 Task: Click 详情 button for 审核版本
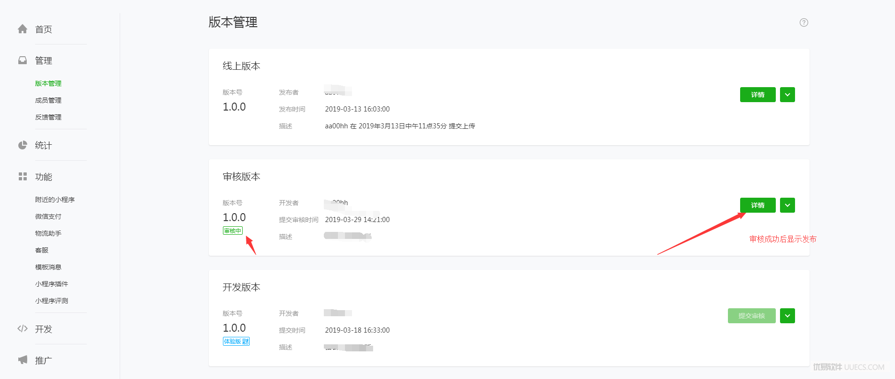click(x=758, y=205)
